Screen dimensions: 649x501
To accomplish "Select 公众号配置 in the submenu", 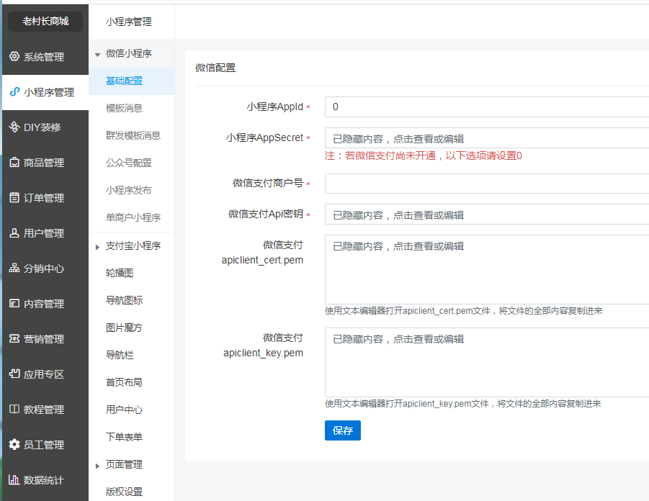I will tap(128, 163).
